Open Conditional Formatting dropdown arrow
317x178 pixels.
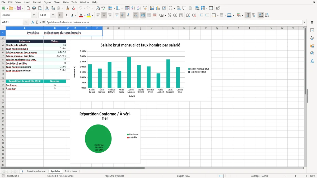242,15
